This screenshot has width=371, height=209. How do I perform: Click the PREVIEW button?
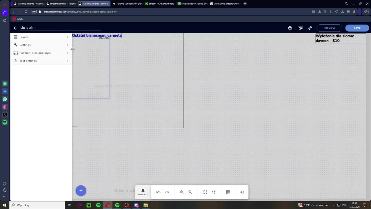329,28
